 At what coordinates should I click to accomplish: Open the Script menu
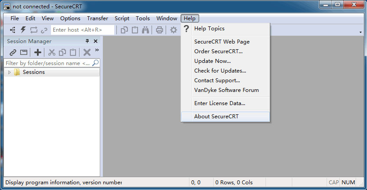point(122,18)
